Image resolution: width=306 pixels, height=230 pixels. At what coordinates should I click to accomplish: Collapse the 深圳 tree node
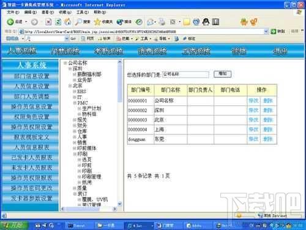pos(70,69)
